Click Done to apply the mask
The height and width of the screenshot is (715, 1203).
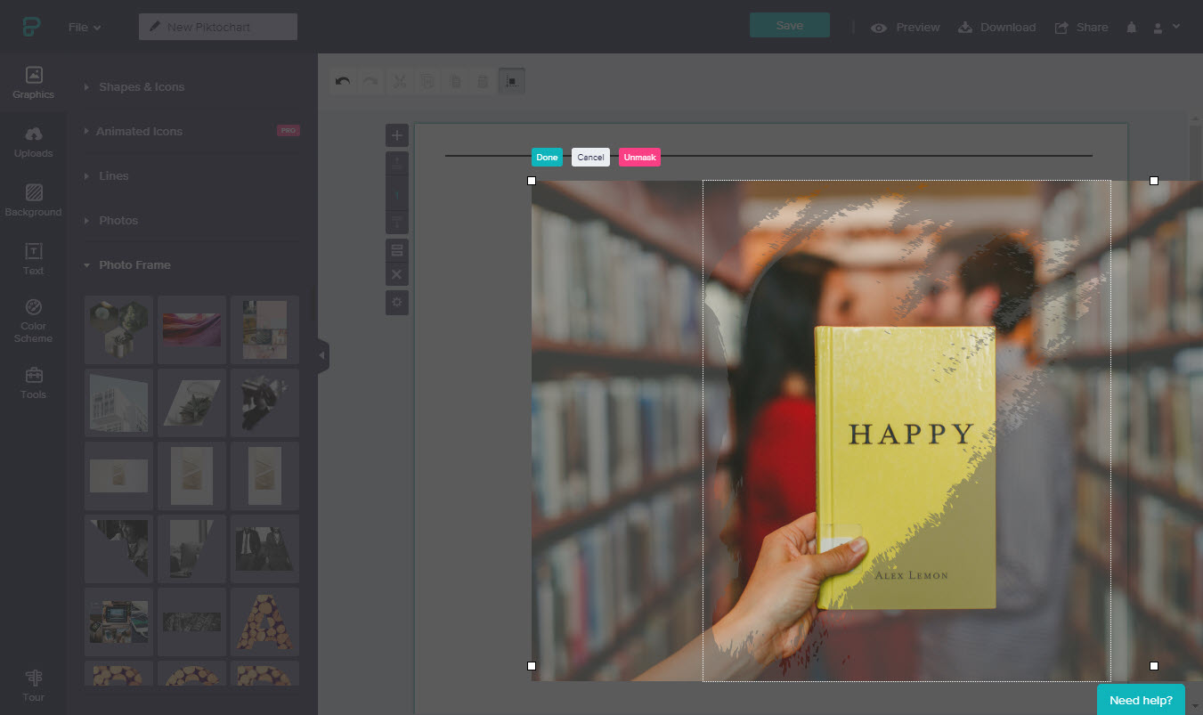point(547,158)
